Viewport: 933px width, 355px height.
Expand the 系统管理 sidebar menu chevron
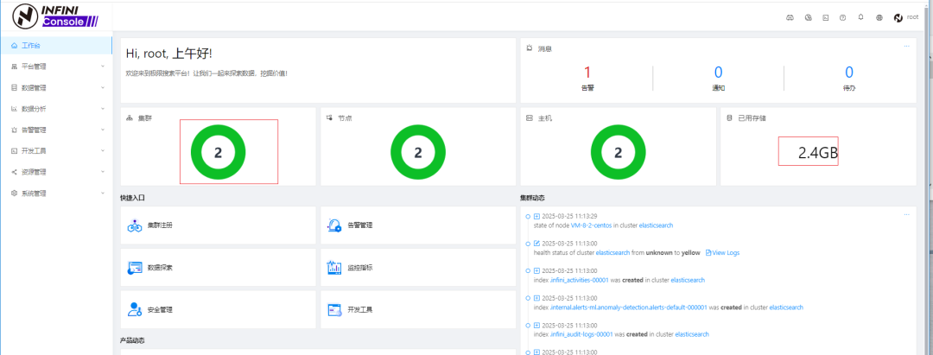(x=103, y=193)
